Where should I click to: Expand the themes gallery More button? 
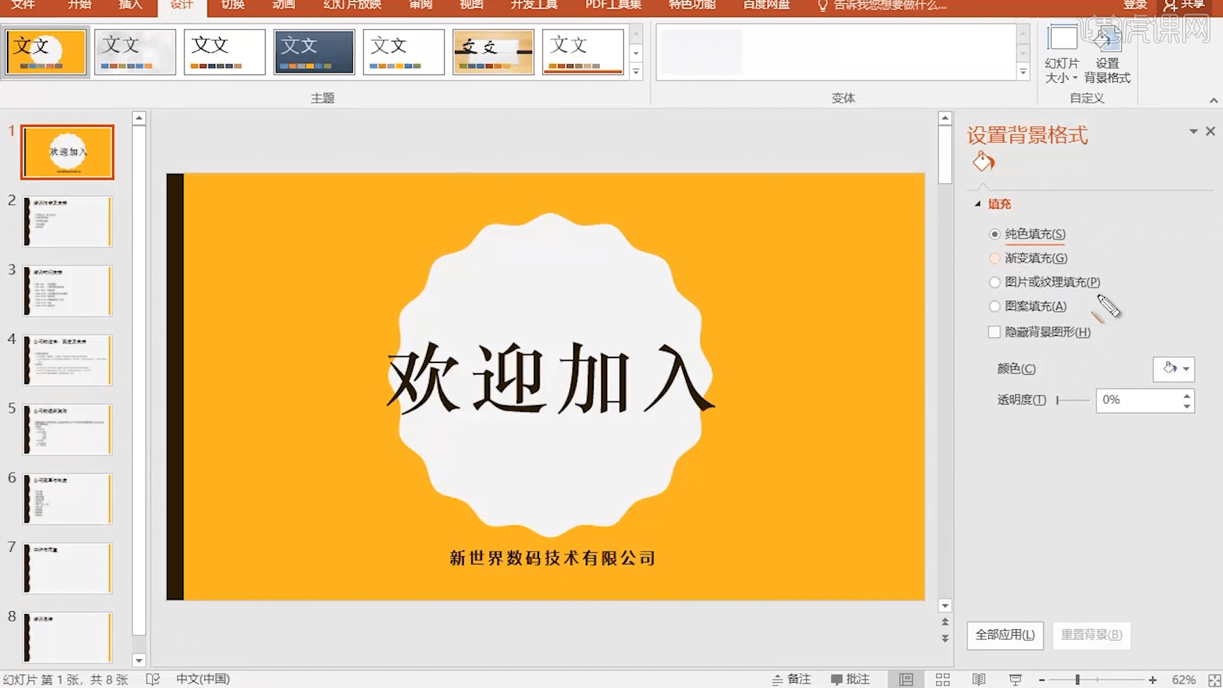(x=636, y=71)
